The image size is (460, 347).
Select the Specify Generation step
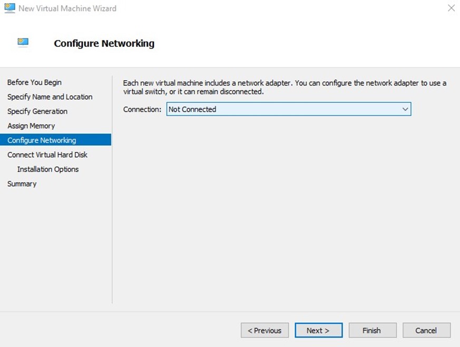point(37,111)
